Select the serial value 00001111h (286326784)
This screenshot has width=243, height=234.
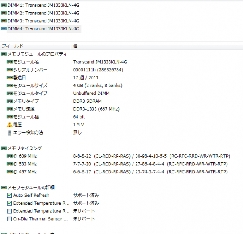click(x=98, y=70)
